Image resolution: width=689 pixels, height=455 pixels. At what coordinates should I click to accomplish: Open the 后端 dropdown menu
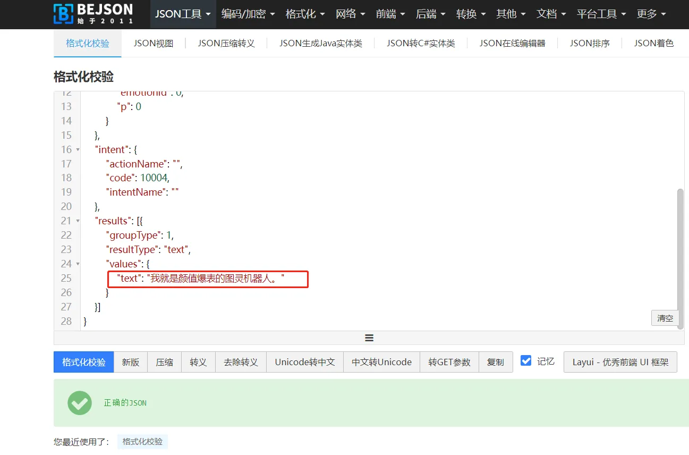(431, 14)
